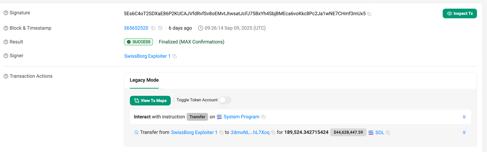Click the $44,628,447.59 value badge
487x152 pixels.
[348, 132]
